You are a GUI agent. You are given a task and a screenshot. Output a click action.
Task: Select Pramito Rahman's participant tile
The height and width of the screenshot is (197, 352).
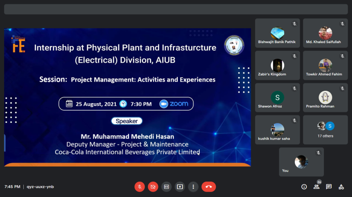coord(325,97)
